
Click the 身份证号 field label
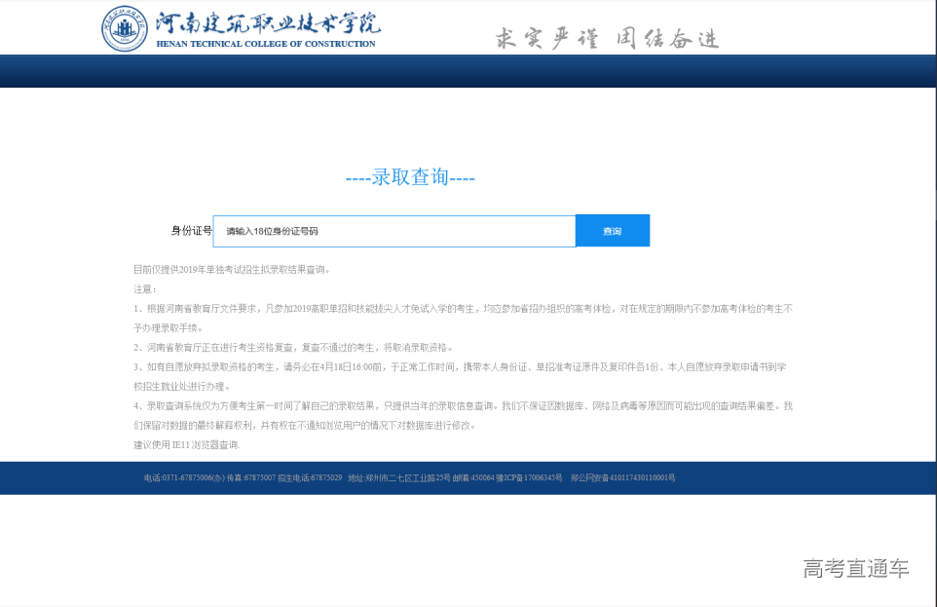[191, 231]
